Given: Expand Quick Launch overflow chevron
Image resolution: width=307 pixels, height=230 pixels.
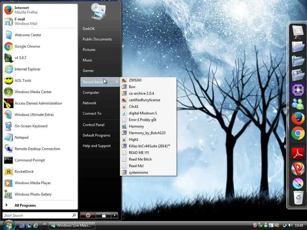Looking at the screenshot, I should [x=44, y=224].
